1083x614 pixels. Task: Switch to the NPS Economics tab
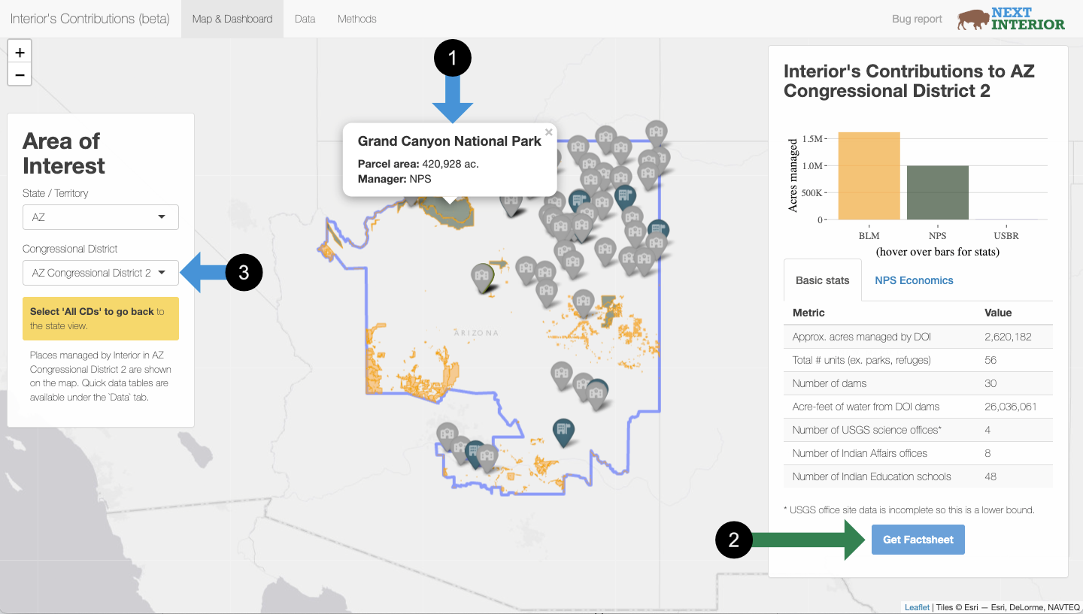point(914,280)
